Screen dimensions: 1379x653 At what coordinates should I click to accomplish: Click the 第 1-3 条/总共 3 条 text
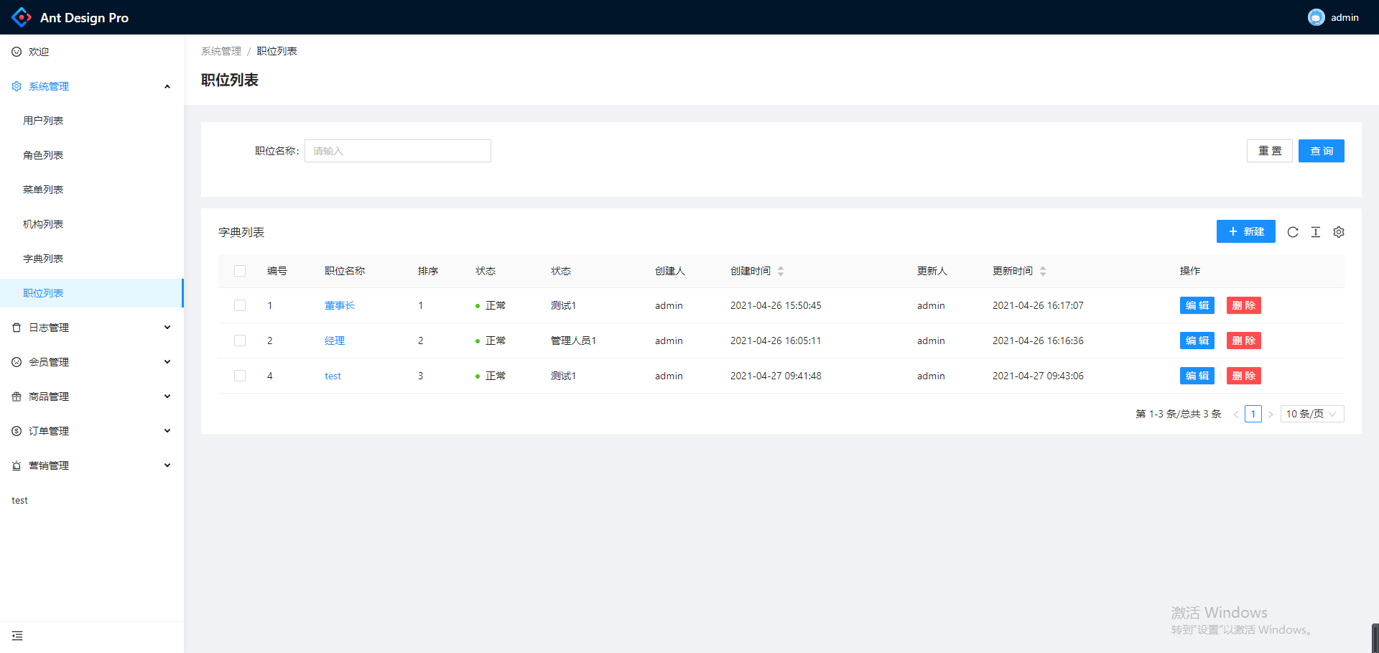[1179, 414]
